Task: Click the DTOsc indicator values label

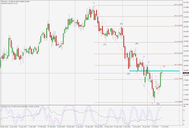Action: tap(14, 107)
